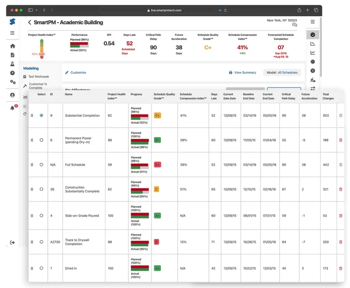Select the Permanent Power row radio button
The image size is (350, 288).
pyautogui.click(x=41, y=140)
